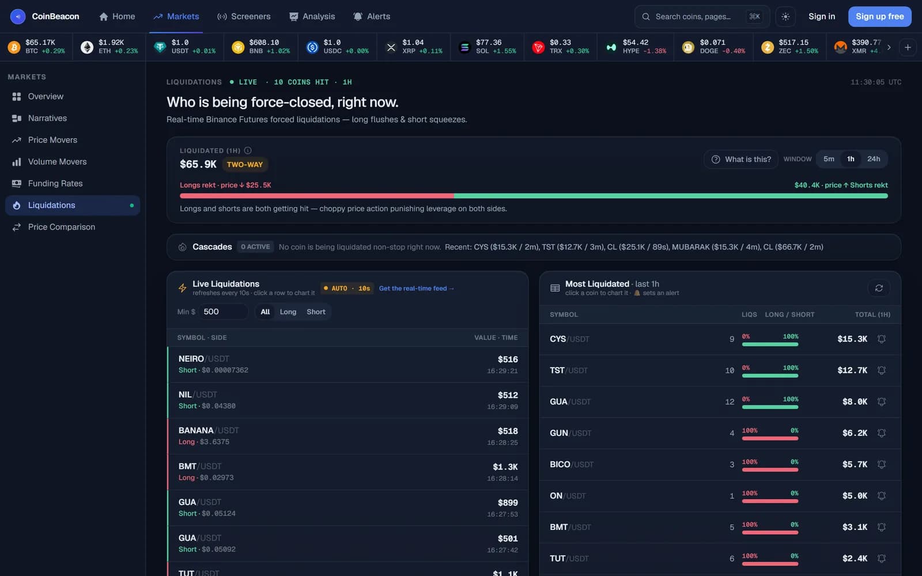This screenshot has height=576, width=922.
Task: Set alert bell for BMT/USDT
Action: [x=881, y=527]
